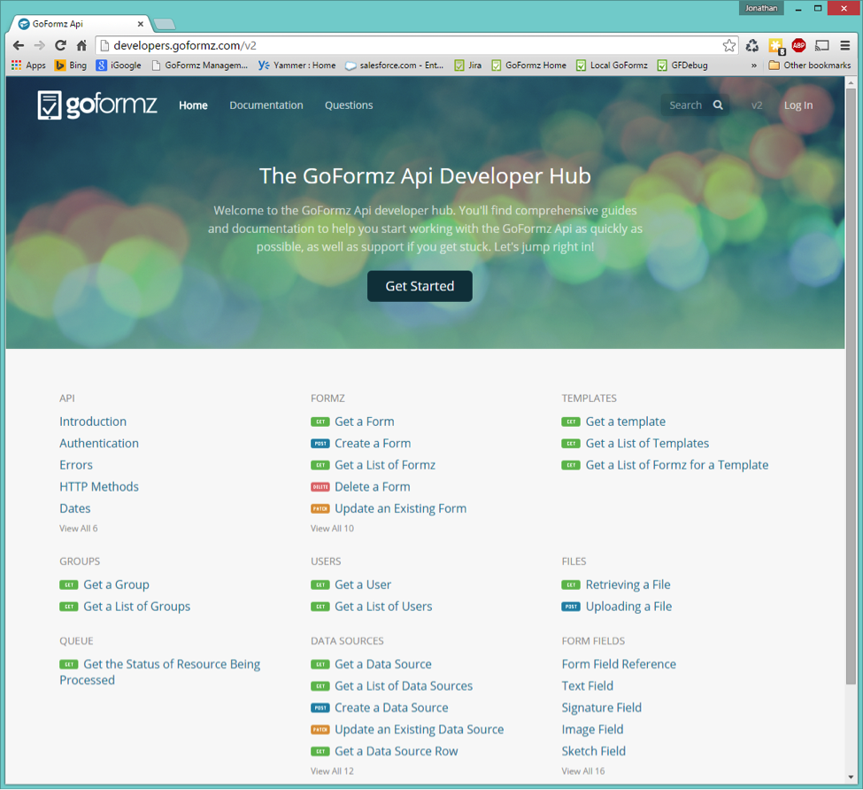863x790 pixels.
Task: Open the Adblock Plus ABP icon
Action: [798, 46]
